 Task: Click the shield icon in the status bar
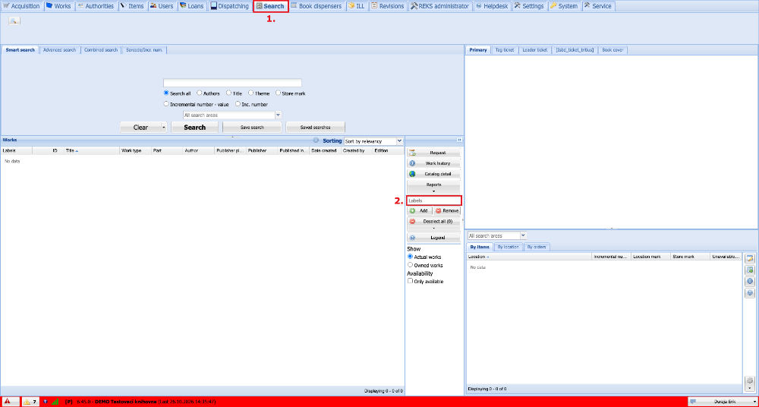[x=46, y=402]
